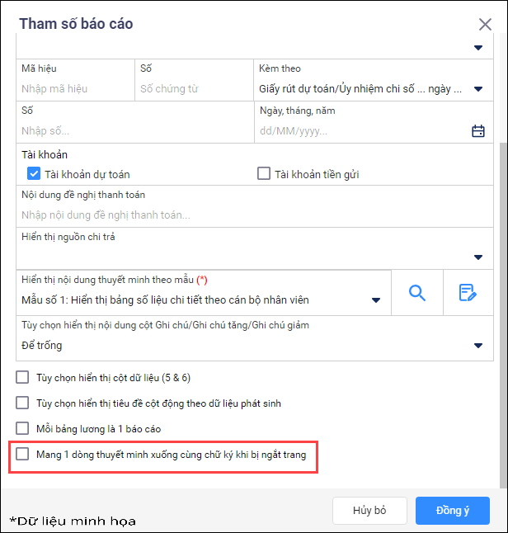508x533 pixels.
Task: Open the Mẫu số 1 template dropdown
Action: [x=376, y=300]
